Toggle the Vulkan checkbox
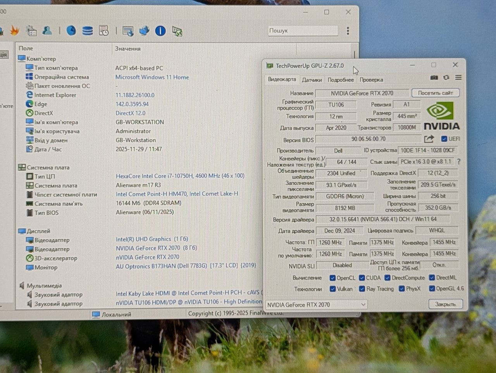The image size is (496, 373). (332, 289)
